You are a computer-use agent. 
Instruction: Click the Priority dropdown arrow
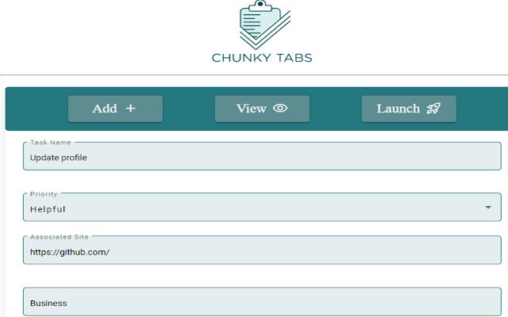(x=488, y=208)
